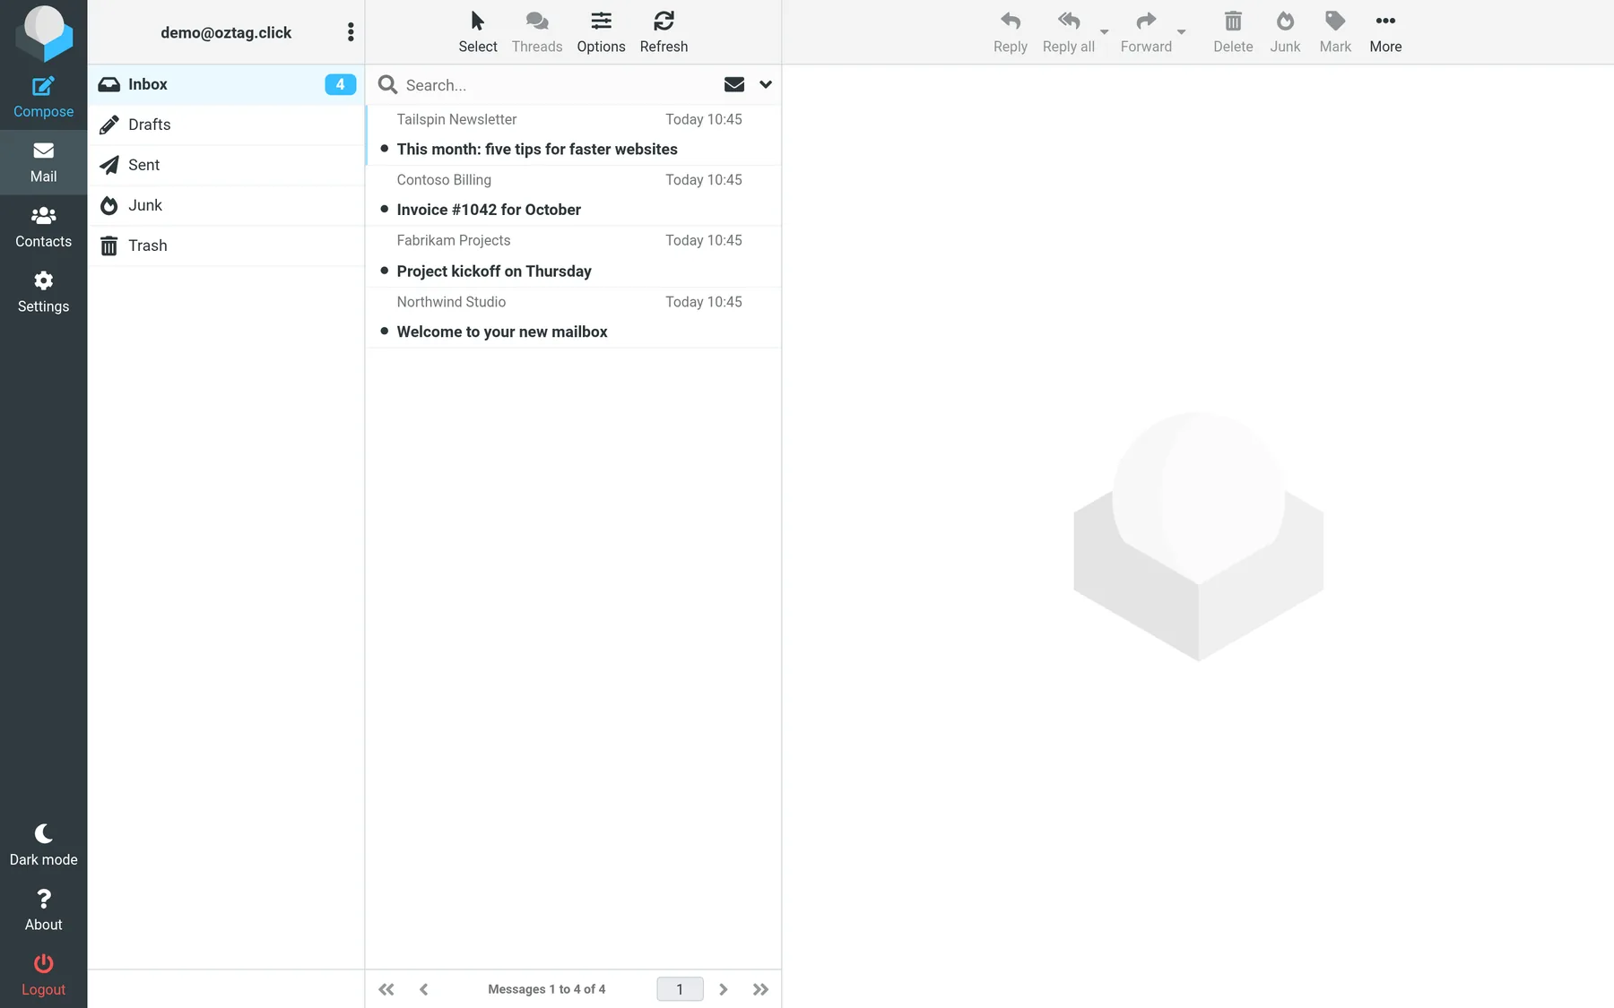Open message 'Invoice #1042 for October'
This screenshot has height=1008, width=1614.
pyautogui.click(x=573, y=195)
